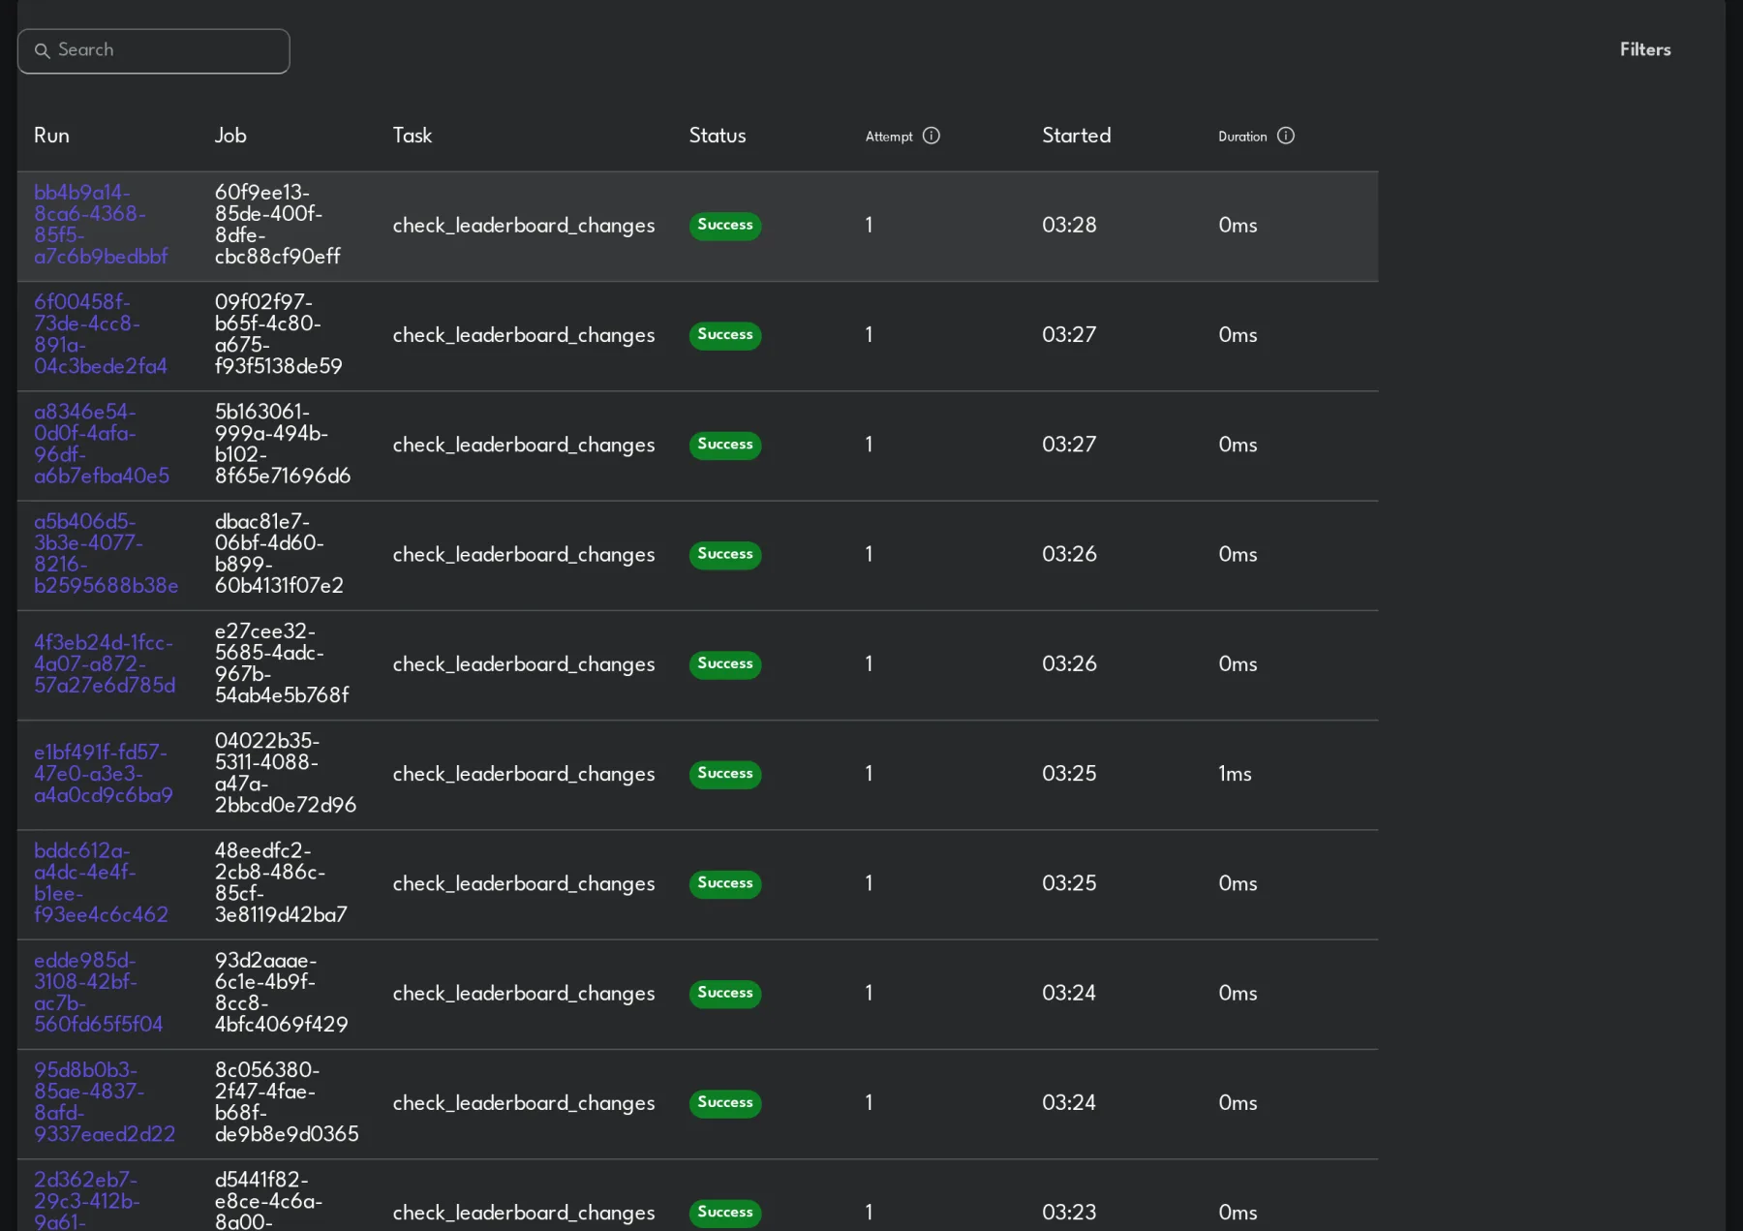Click the 03:28 started time

1069,226
